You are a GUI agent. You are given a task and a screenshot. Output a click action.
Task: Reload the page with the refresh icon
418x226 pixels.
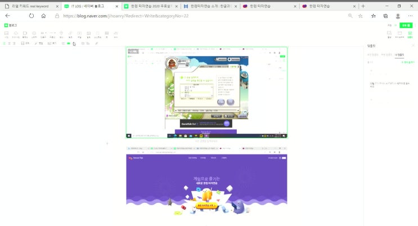pyautogui.click(x=32, y=16)
